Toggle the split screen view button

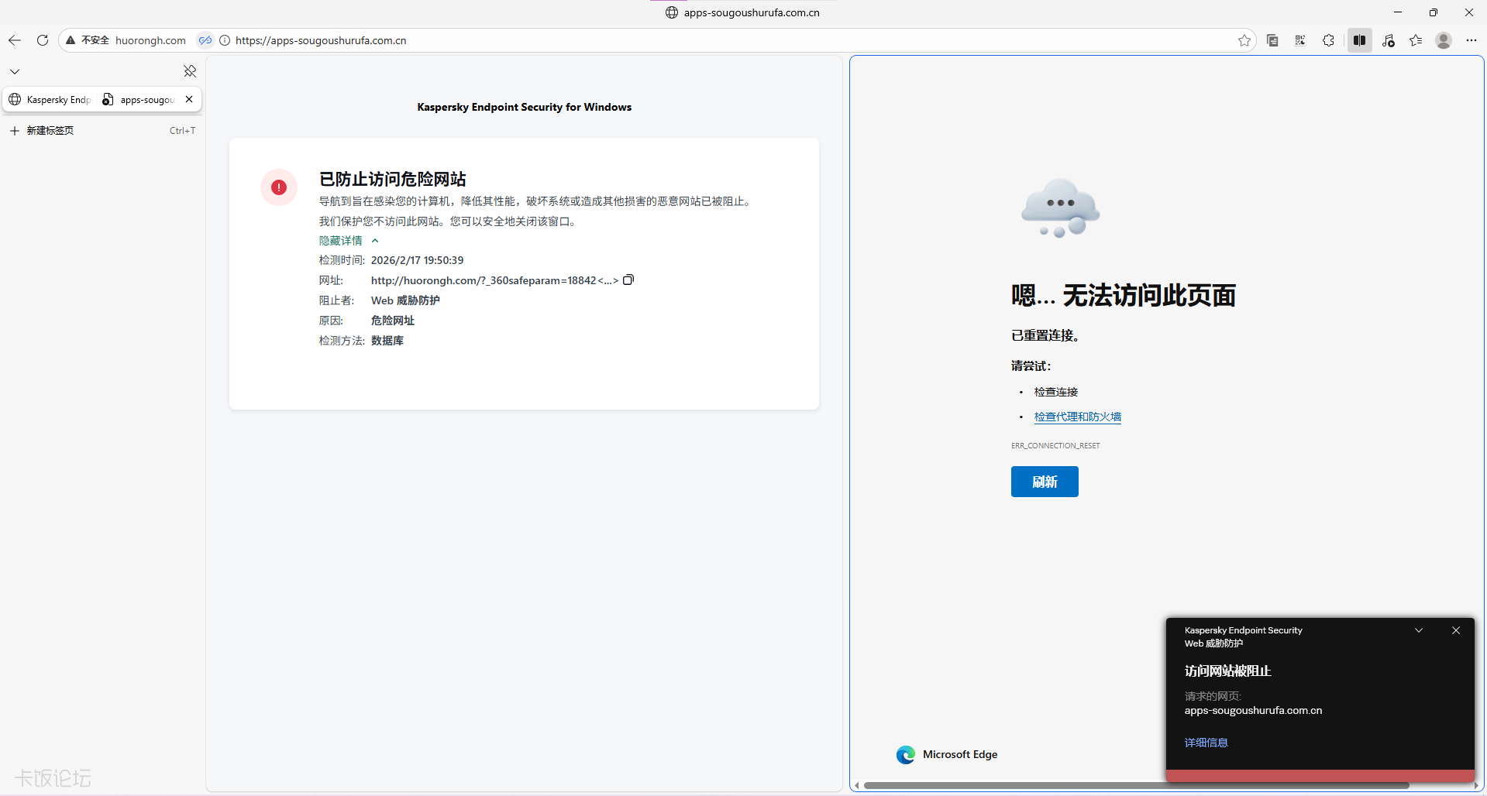click(1359, 40)
